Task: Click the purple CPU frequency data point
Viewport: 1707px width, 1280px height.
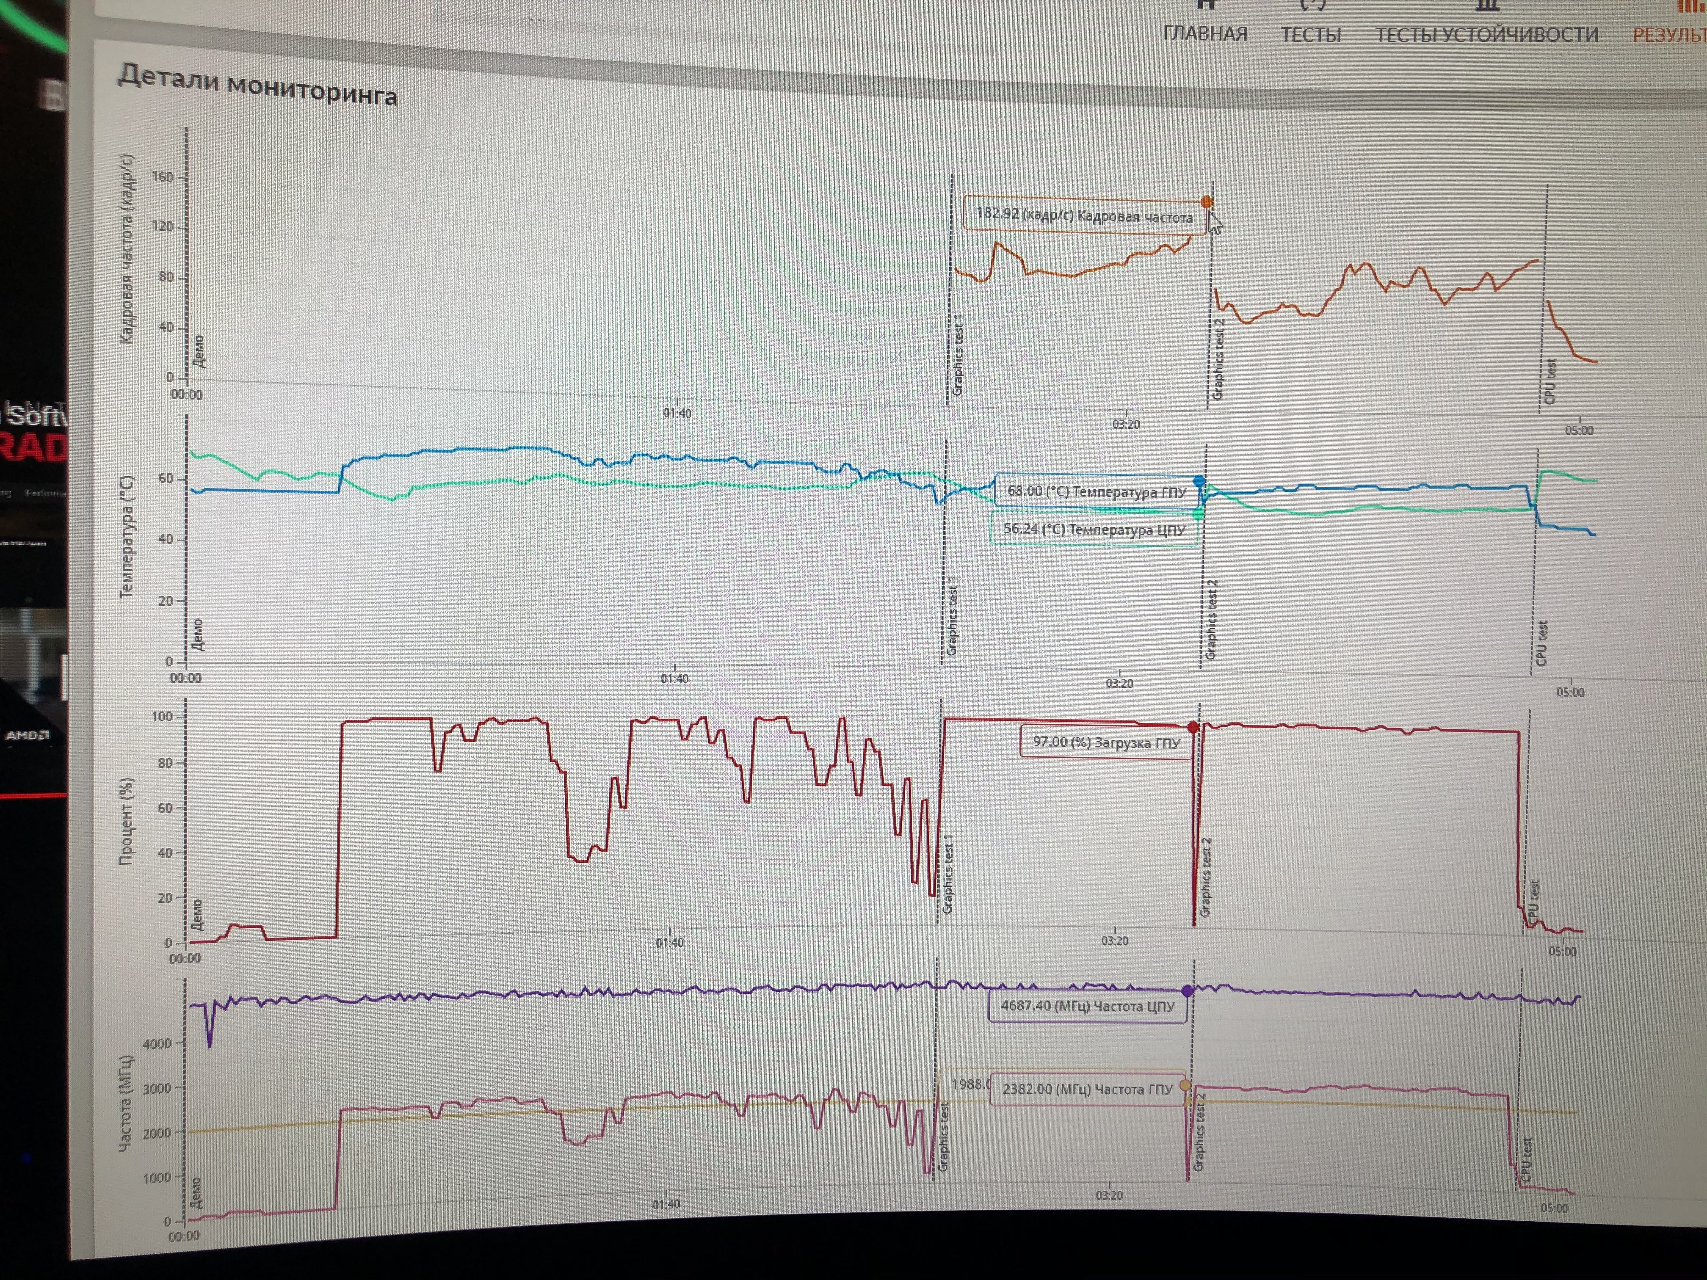Action: click(1188, 990)
